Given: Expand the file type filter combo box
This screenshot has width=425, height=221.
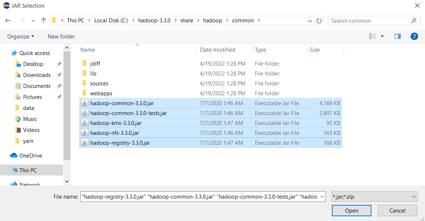Looking at the screenshot, I should 374,197.
